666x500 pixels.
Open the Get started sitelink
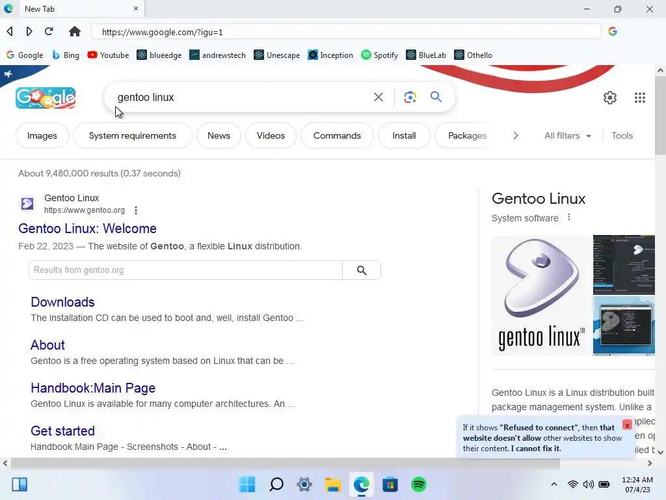[x=63, y=431]
